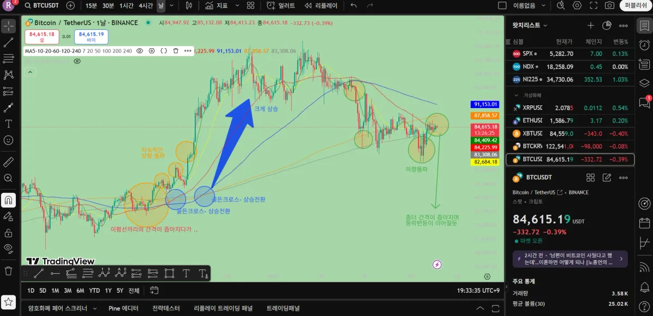Select the 30분 timeframe

tap(108, 5)
